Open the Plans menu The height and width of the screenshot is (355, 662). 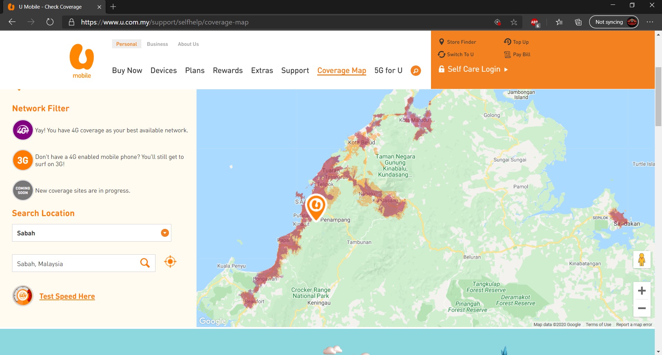[x=195, y=71]
